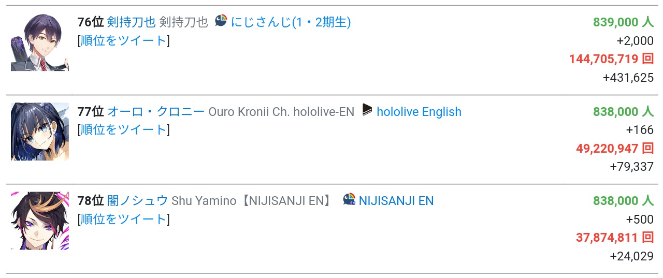Click the NIJISANJI EN group logo icon
The height and width of the screenshot is (278, 663).
(x=350, y=200)
